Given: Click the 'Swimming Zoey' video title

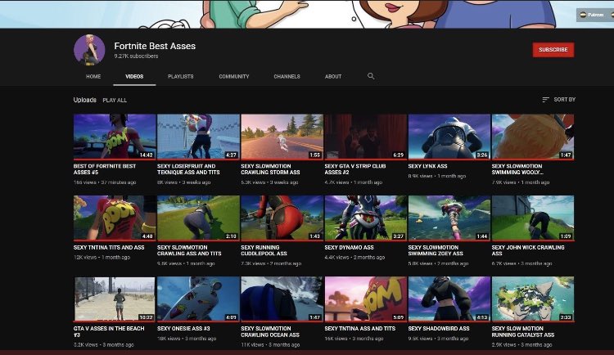Looking at the screenshot, I should (436, 250).
